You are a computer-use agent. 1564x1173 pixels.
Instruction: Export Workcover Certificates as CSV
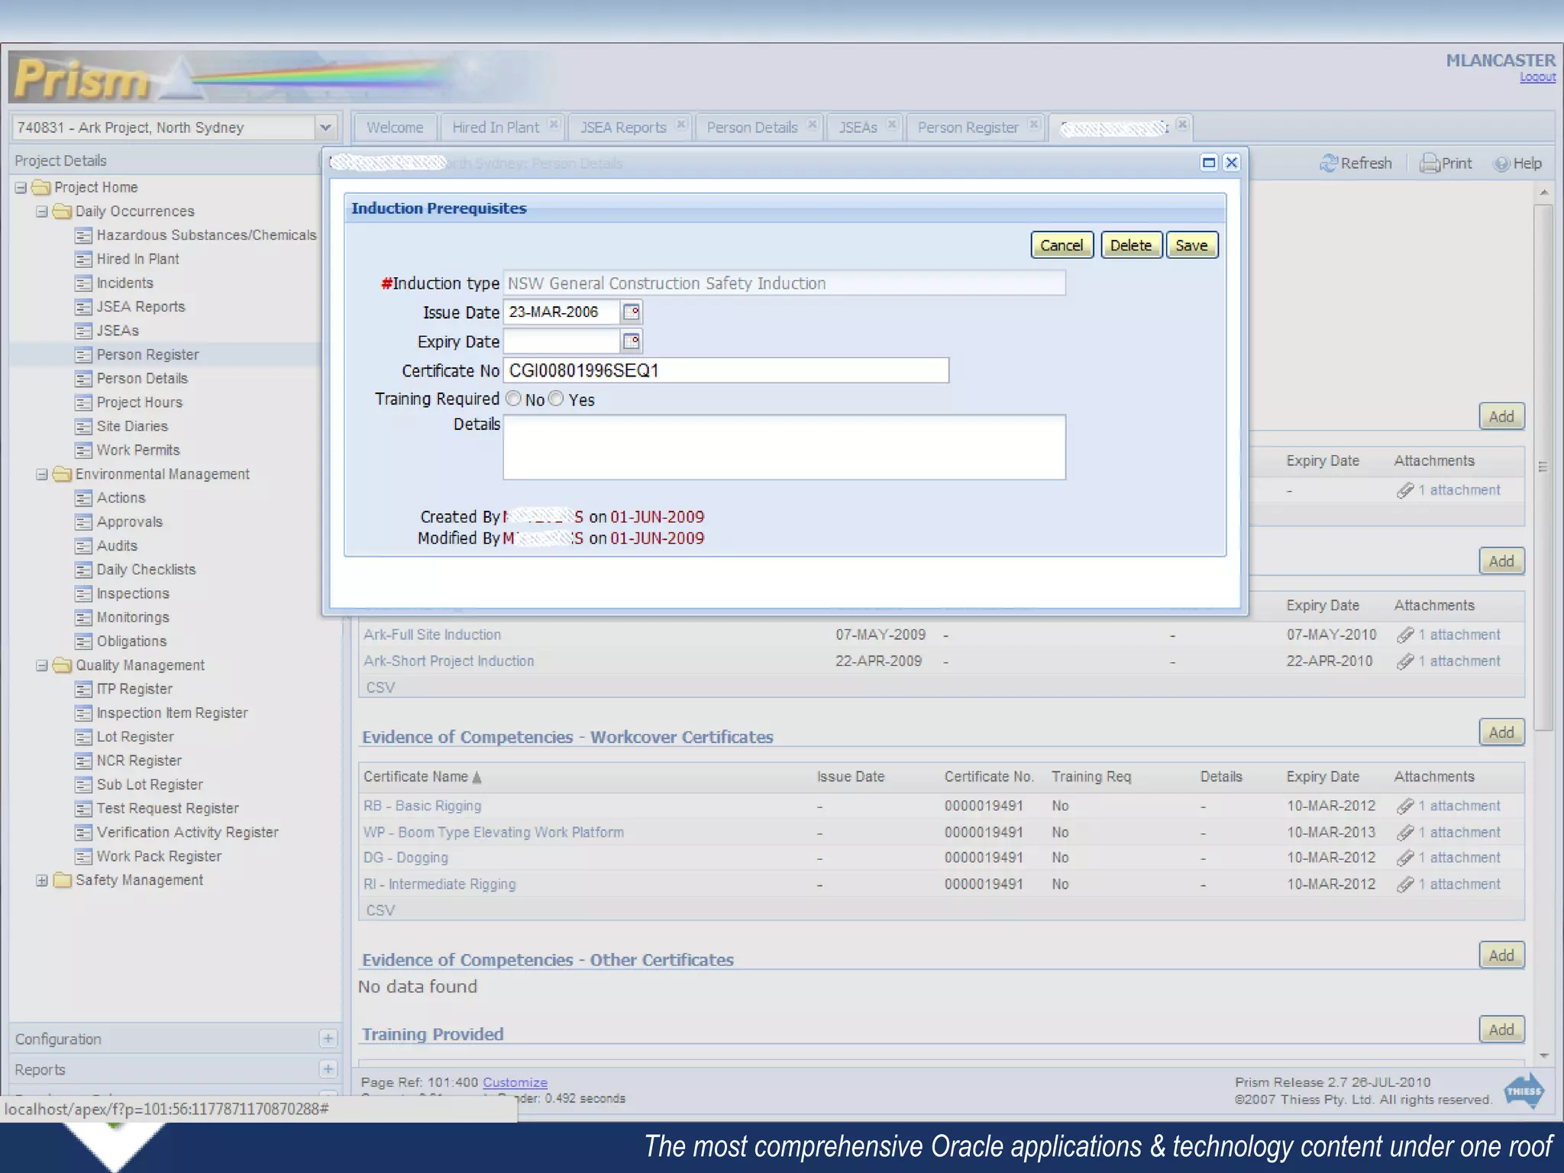[x=380, y=911]
